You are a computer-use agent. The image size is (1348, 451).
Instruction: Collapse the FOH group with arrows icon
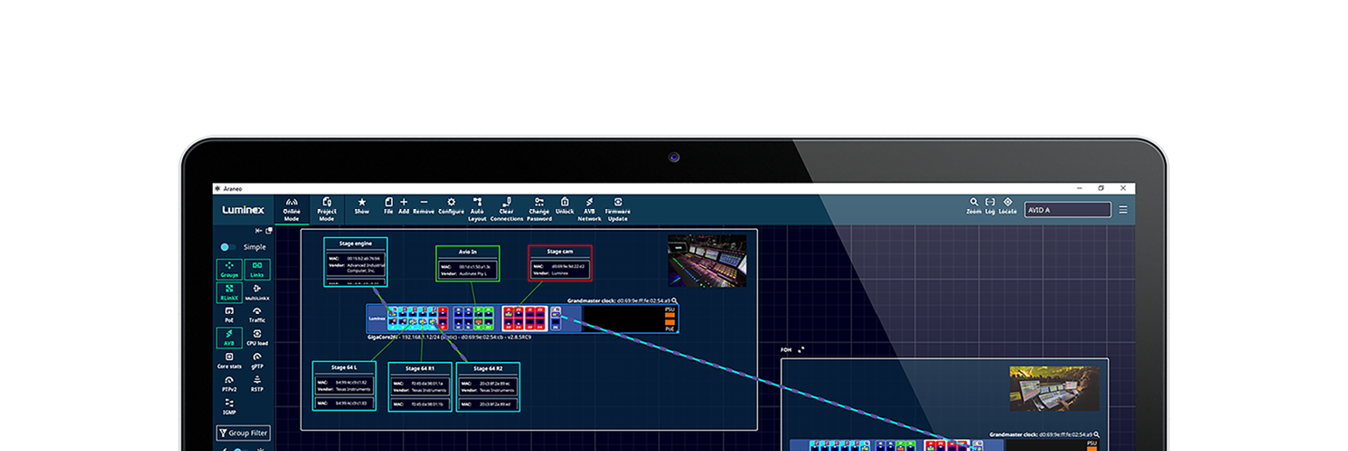[x=801, y=350]
